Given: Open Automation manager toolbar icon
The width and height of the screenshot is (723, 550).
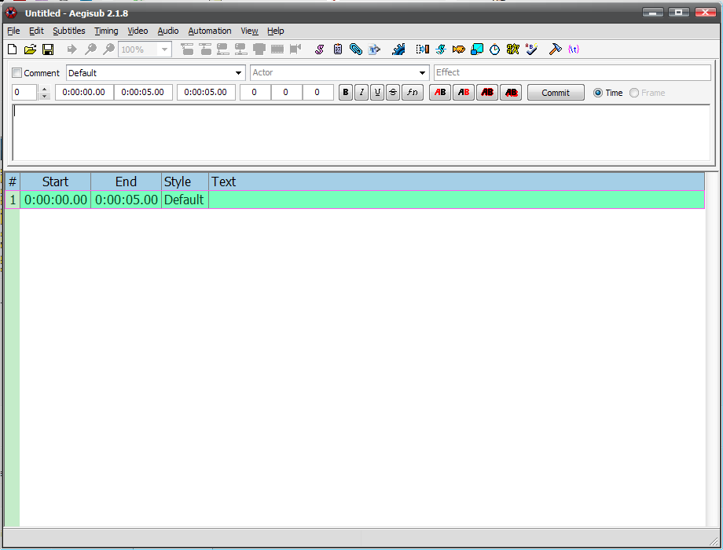Looking at the screenshot, I should [398, 49].
